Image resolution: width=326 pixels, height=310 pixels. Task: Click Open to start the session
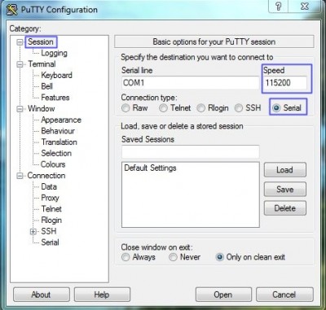pyautogui.click(x=223, y=295)
